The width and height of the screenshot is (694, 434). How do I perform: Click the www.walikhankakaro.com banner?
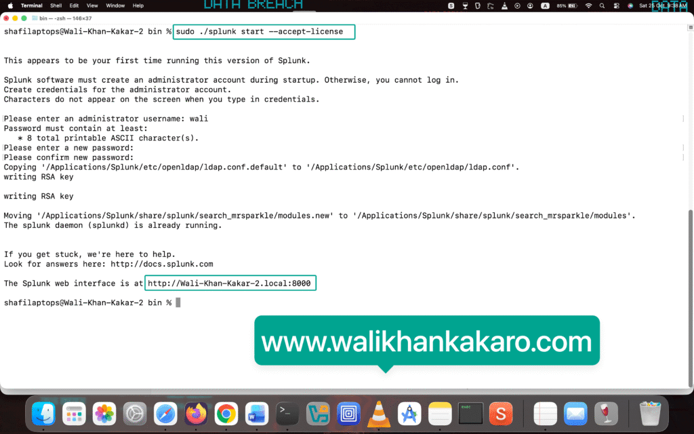[426, 340]
